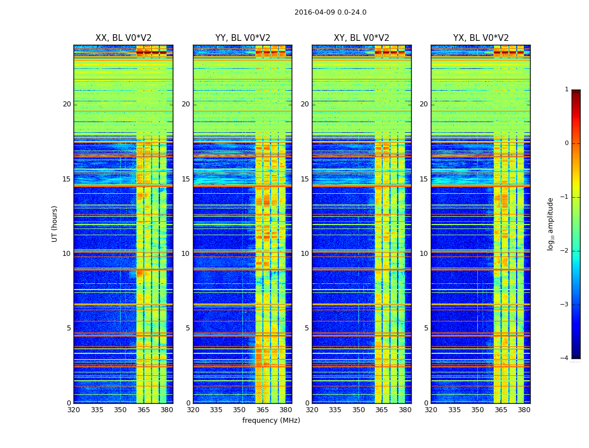Click the log10 amplitude colorbar label
The width and height of the screenshot is (589, 448).
tap(551, 224)
